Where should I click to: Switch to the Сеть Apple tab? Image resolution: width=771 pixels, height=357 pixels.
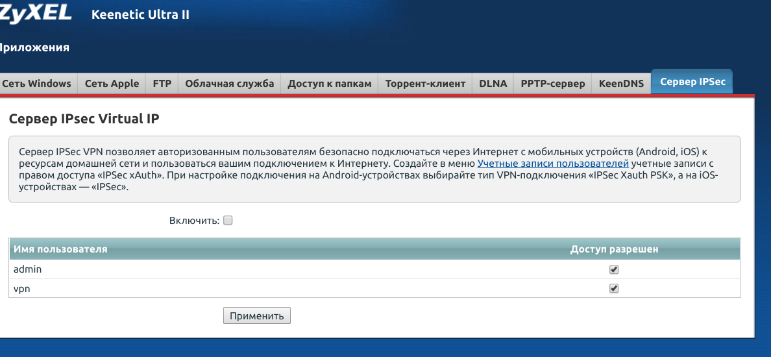[112, 84]
